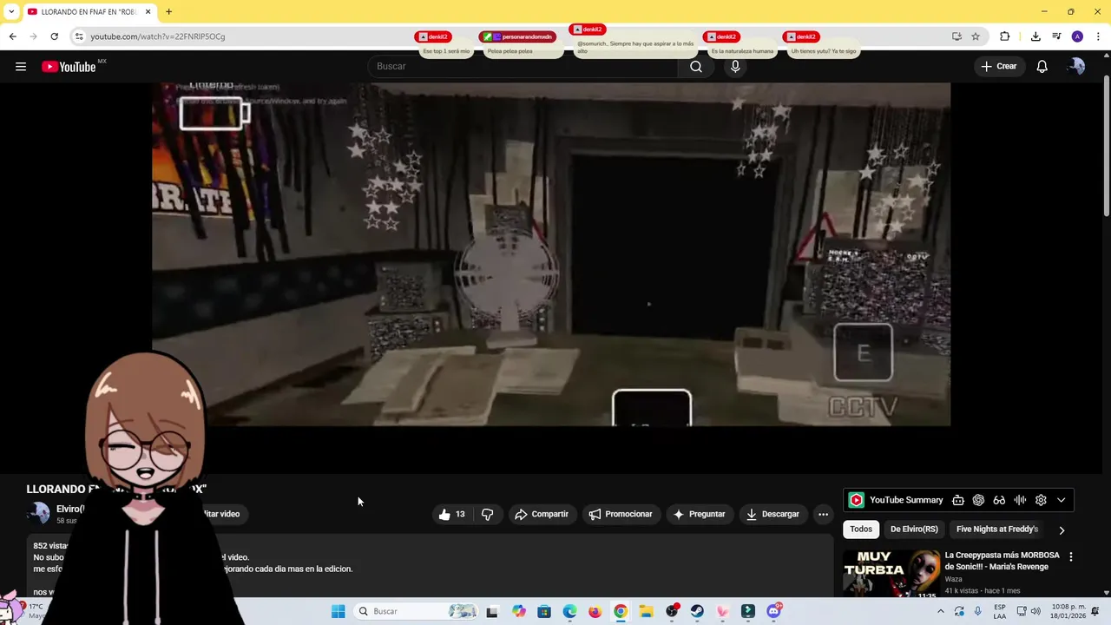
Task: Open YouTube notifications bell
Action: [1042, 66]
